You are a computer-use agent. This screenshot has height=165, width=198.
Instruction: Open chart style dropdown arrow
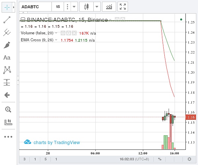[x=97, y=7]
